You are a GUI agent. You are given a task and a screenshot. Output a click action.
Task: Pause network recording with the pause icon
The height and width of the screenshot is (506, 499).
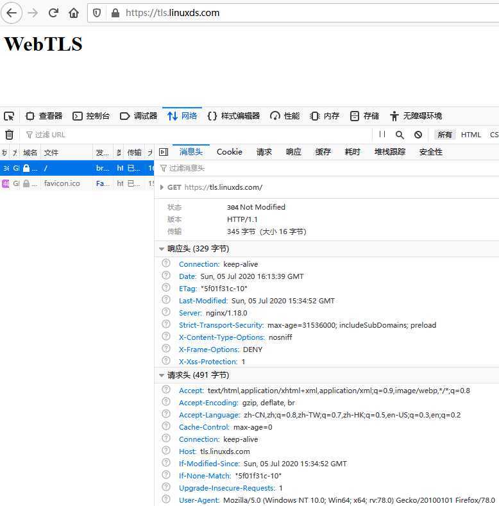tap(382, 134)
